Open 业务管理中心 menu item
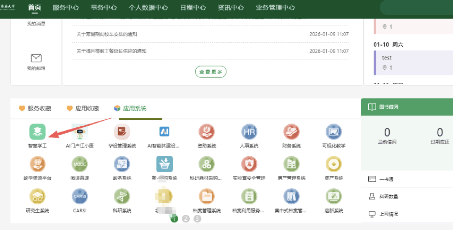Viewport: 453px width, 230px height. [x=275, y=8]
